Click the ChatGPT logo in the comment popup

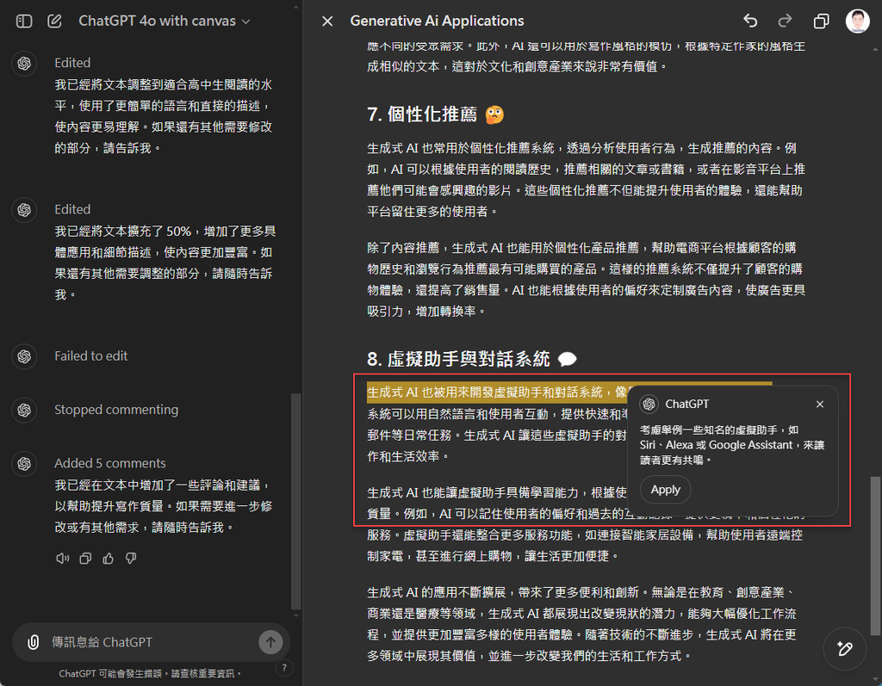click(x=649, y=404)
